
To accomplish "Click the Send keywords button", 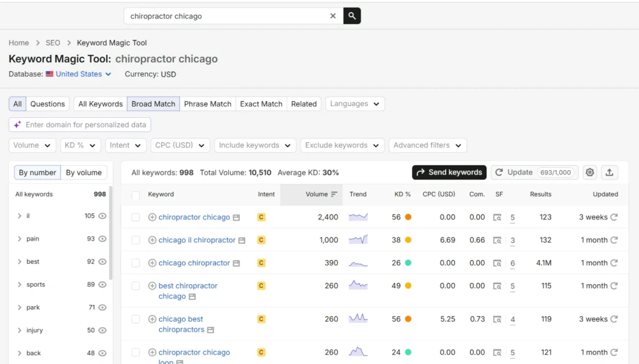I will pyautogui.click(x=449, y=172).
